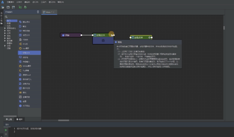Image resolution: width=234 pixels, height=137 pixels.
Task: Click the canvas vertical scrollbar thumb
Action: 224,28
